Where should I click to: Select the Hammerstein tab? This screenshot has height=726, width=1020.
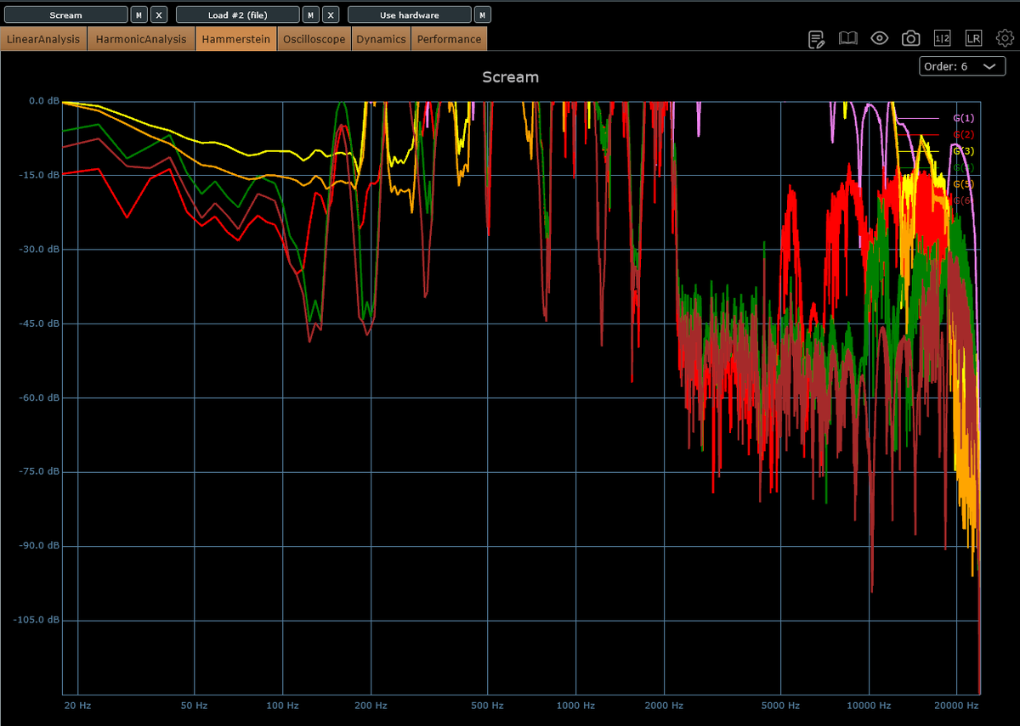(x=235, y=39)
